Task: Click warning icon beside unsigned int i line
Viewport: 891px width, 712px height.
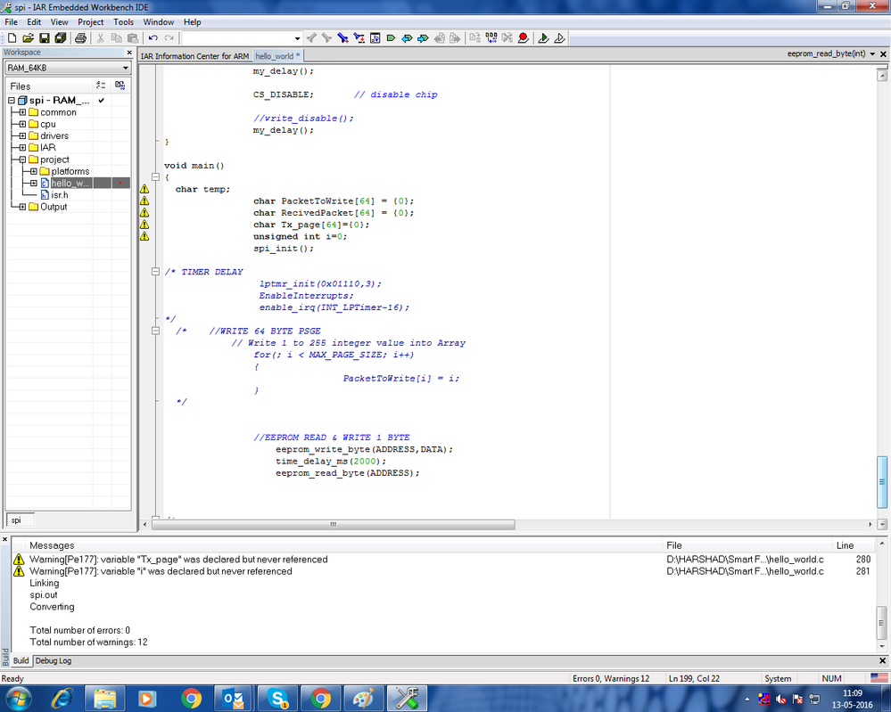Action: tap(144, 236)
